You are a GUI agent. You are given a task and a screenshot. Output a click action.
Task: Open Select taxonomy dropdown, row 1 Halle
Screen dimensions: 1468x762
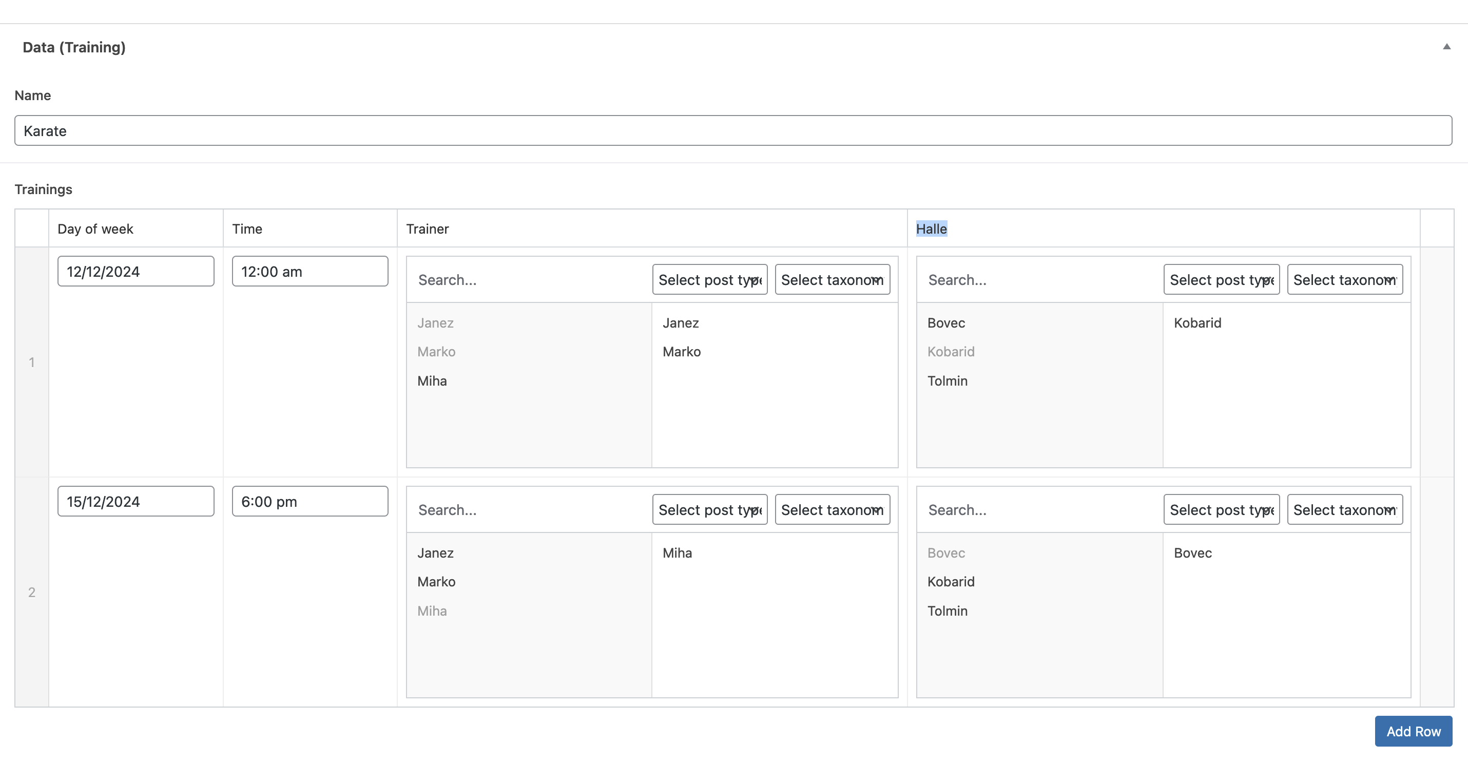1345,280
